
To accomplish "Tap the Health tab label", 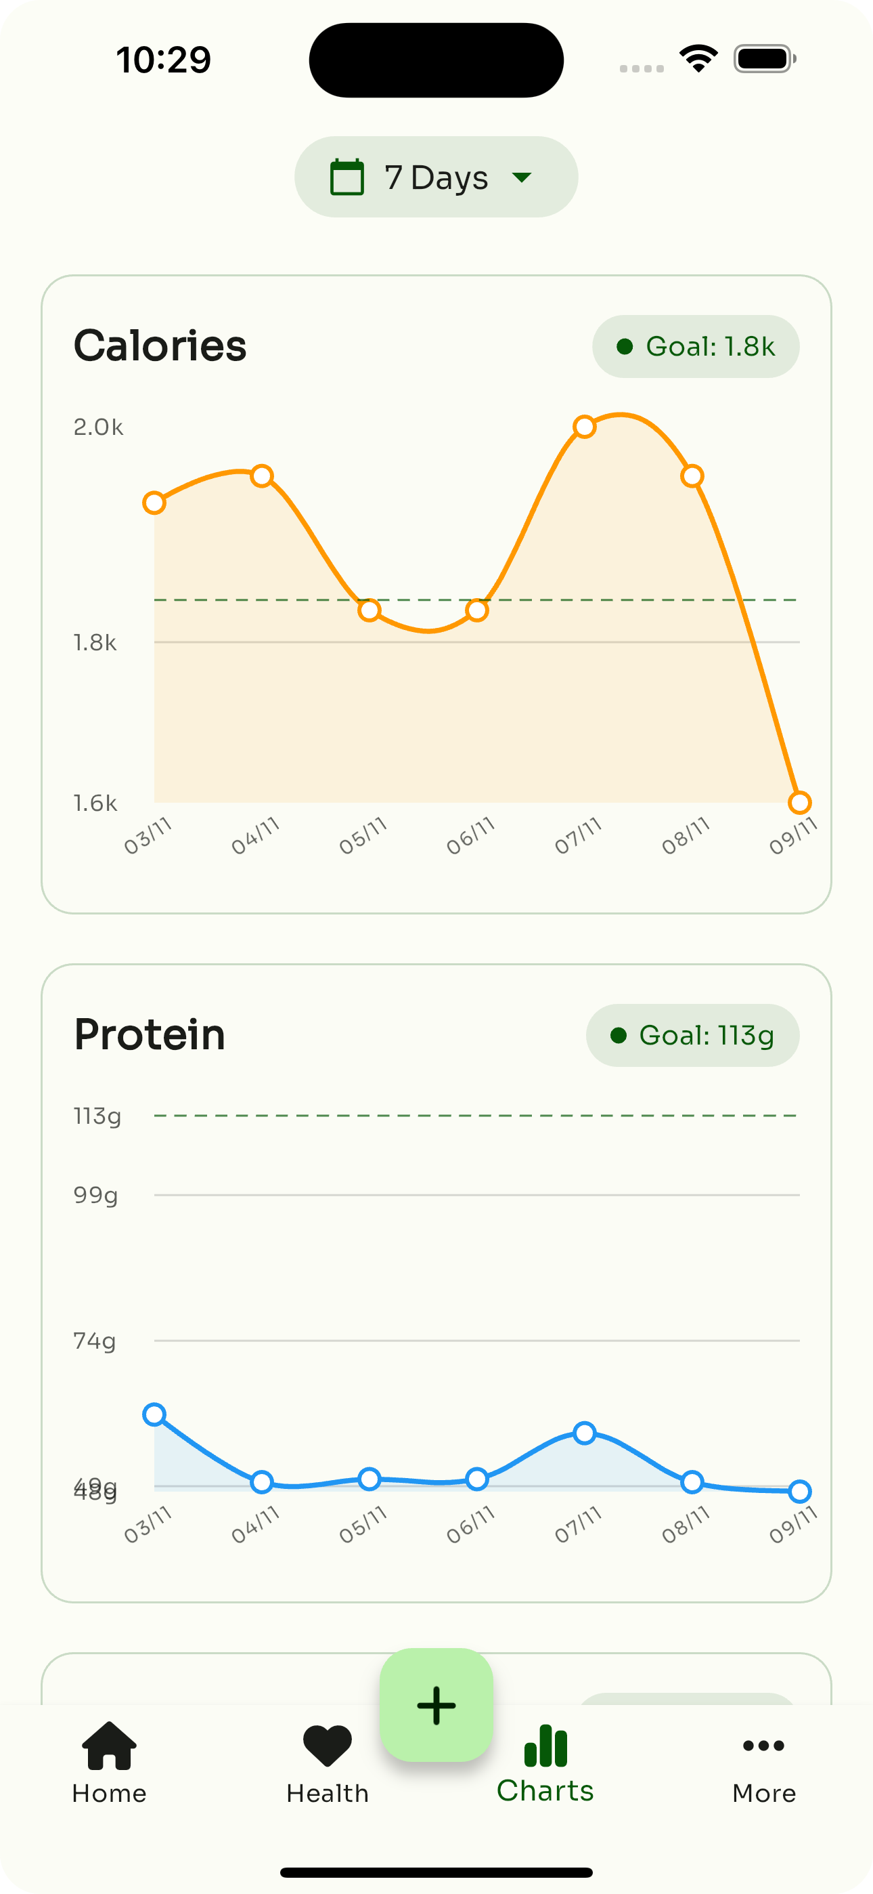I will pyautogui.click(x=327, y=1793).
